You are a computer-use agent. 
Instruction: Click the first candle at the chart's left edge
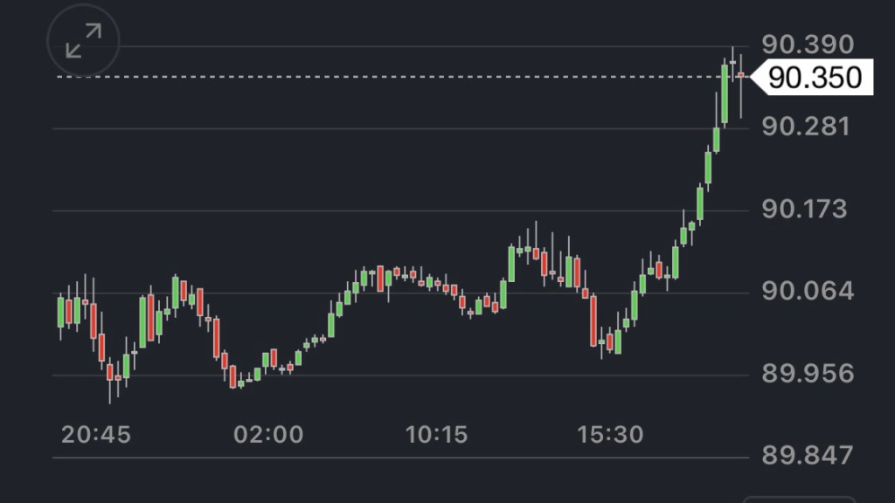[x=60, y=312]
